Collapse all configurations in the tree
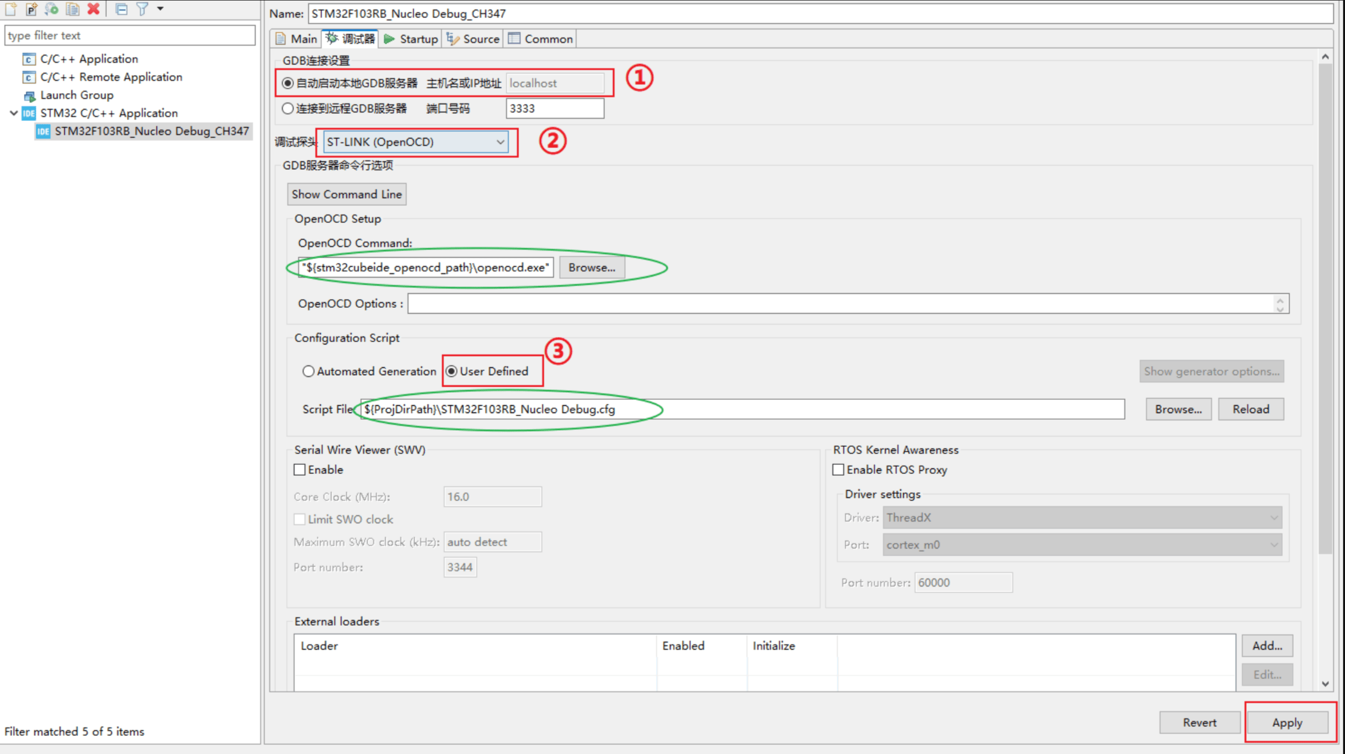Screen dimensions: 1345x754 tap(121, 8)
